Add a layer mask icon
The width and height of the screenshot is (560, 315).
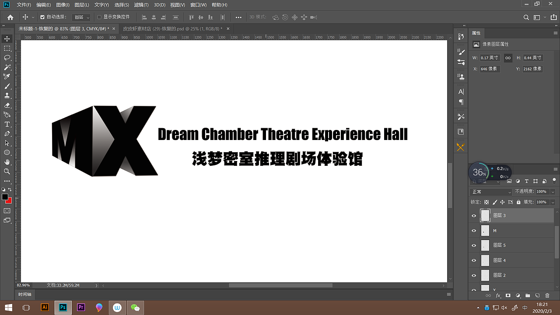tap(508, 296)
